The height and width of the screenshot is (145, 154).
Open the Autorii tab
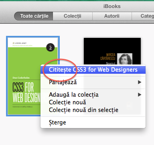[x=112, y=16]
